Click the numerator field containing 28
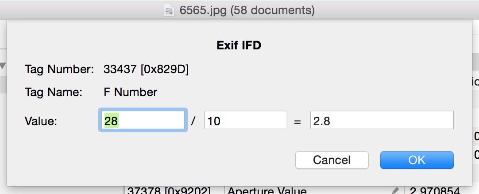Viewport: 479px width, 194px height. [x=143, y=120]
